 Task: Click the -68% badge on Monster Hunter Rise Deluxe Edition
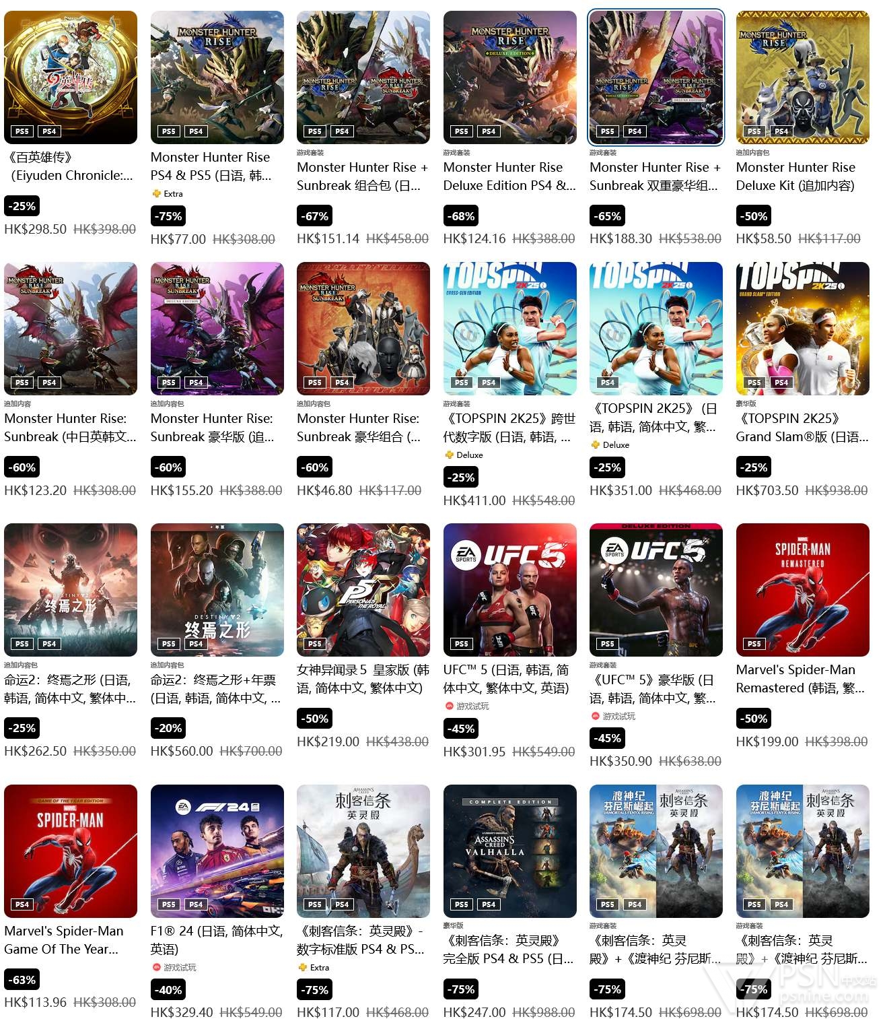462,216
